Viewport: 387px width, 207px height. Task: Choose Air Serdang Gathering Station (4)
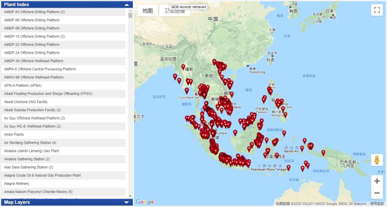30,143
